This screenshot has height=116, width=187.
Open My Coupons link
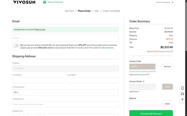click(x=143, y=75)
